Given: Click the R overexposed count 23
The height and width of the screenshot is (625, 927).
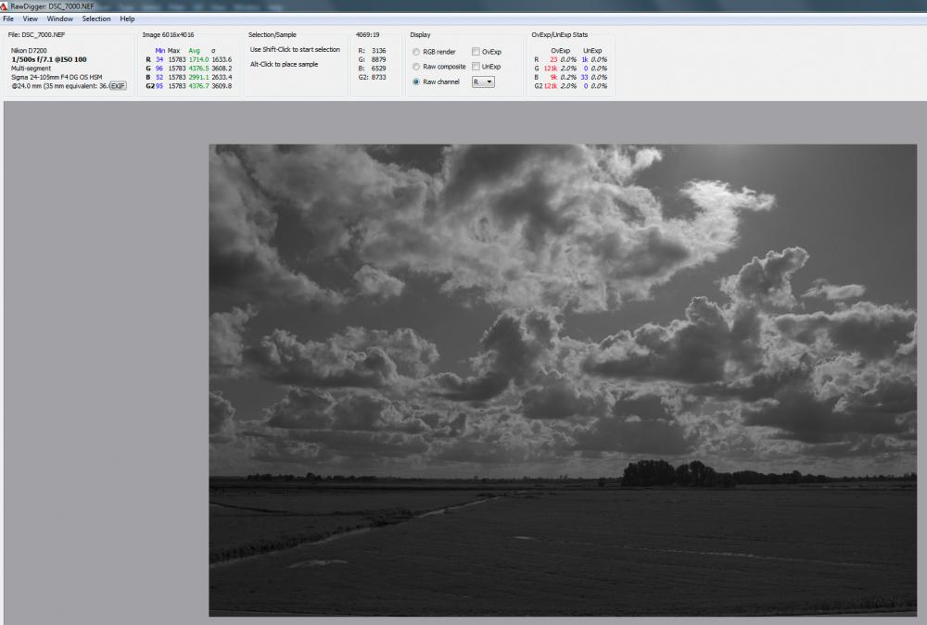Looking at the screenshot, I should (553, 59).
